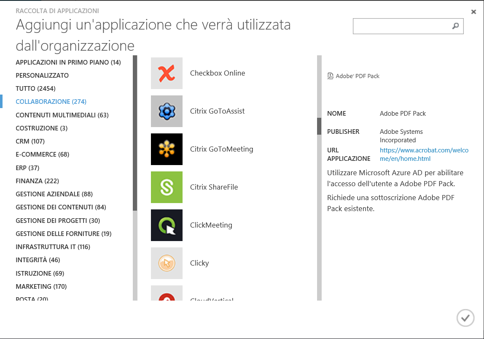Click the Clicky app name
The height and width of the screenshot is (339, 484).
(x=199, y=263)
